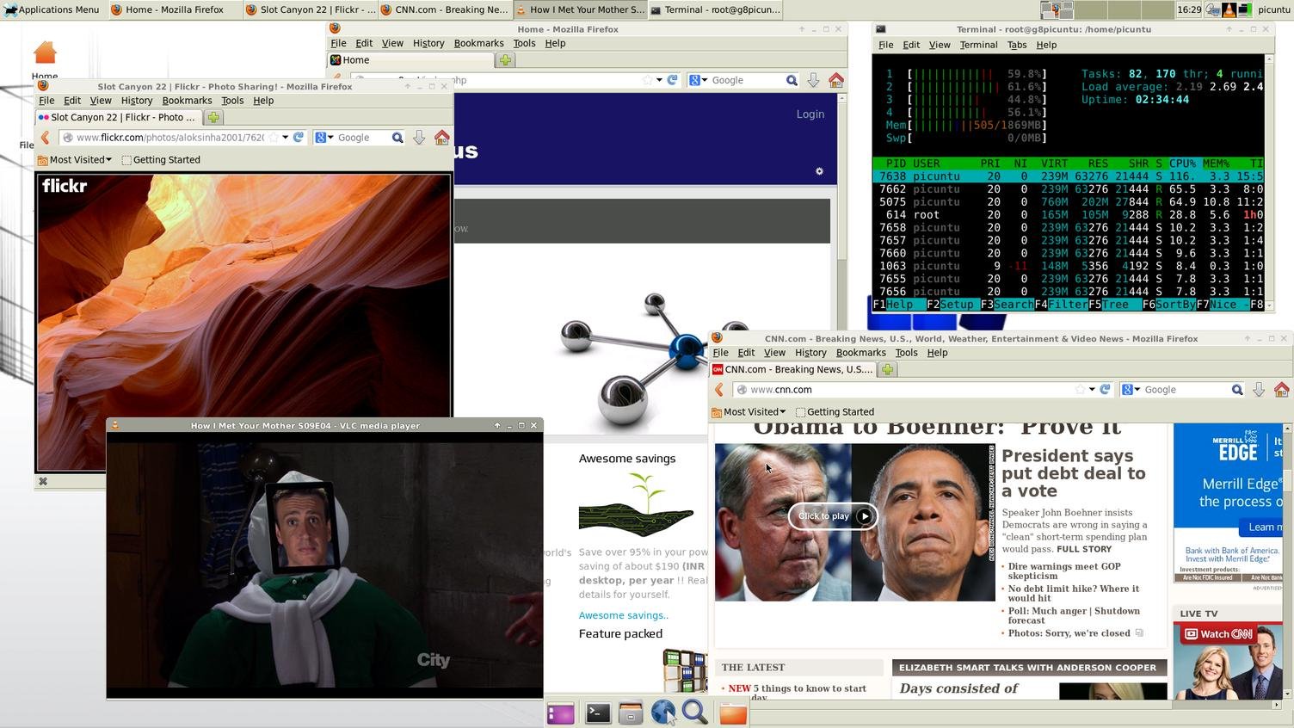The width and height of the screenshot is (1294, 728).
Task: Open Getting Started bookmark in CNN window
Action: (835, 412)
